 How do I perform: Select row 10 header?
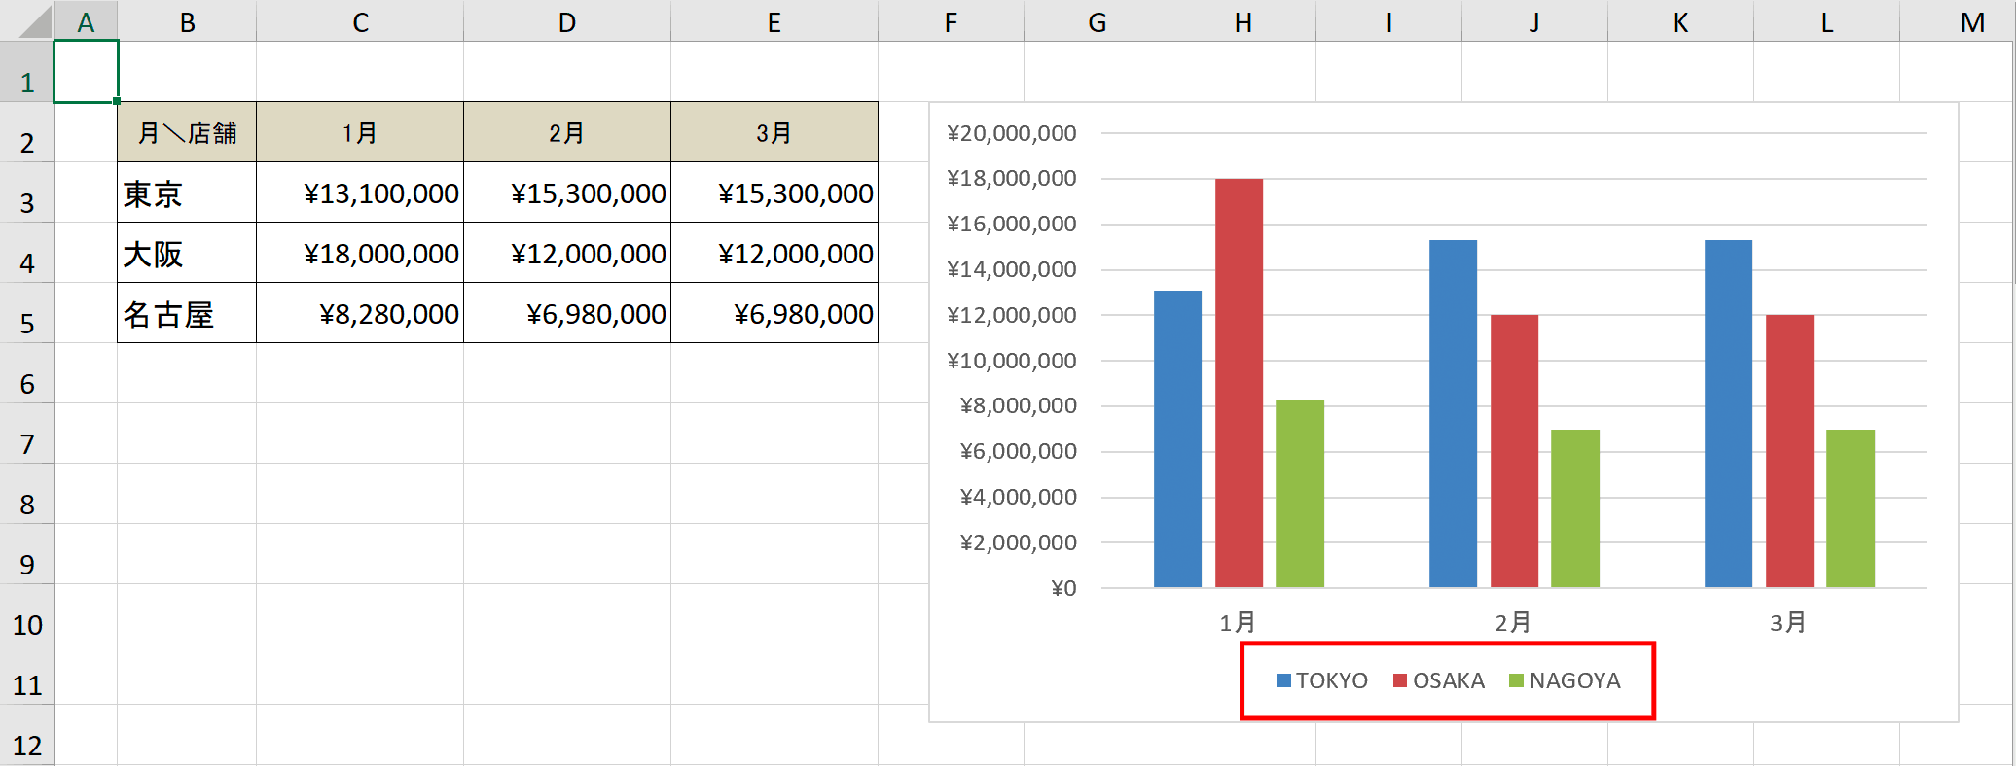point(27,614)
